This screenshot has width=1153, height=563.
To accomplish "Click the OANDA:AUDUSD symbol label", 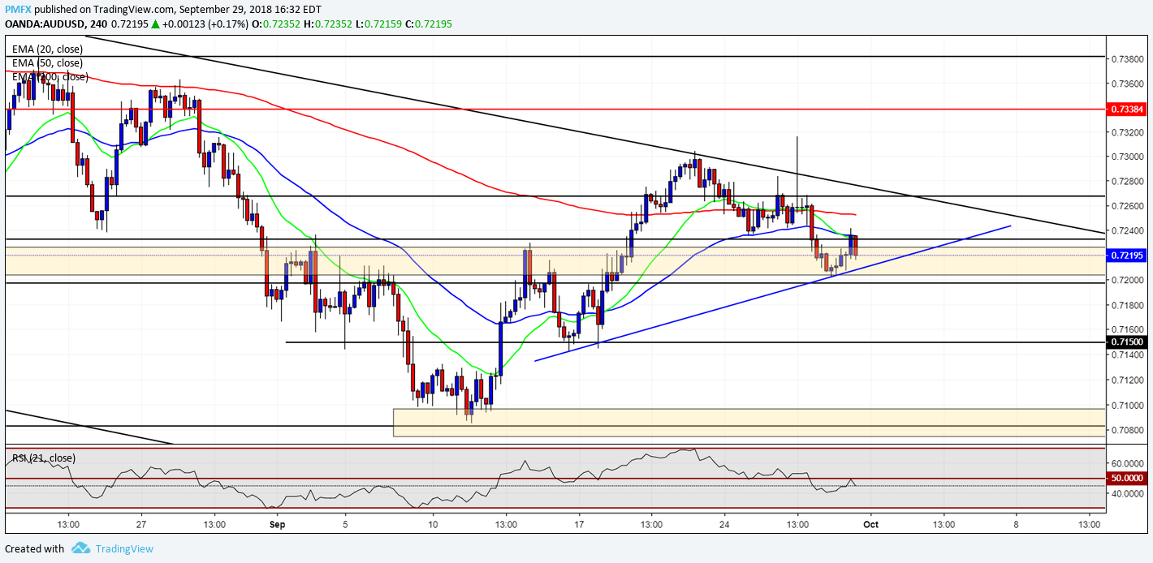I will (45, 24).
